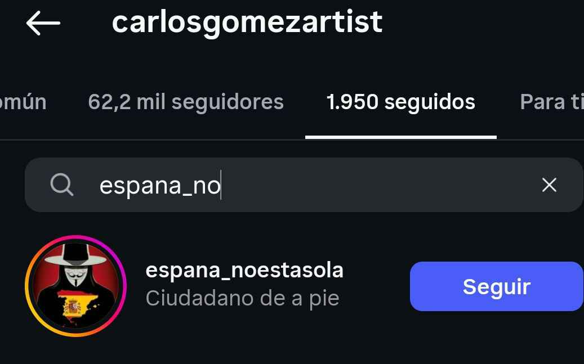Select the 1.950 seguidos tab
The width and height of the screenshot is (584, 364).
400,102
